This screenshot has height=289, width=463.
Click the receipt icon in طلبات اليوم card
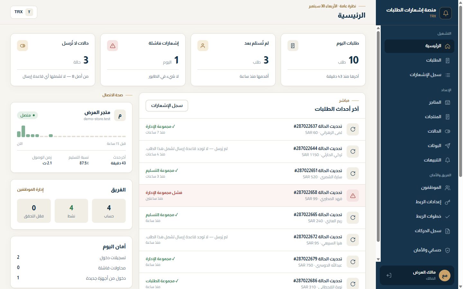coord(293,46)
